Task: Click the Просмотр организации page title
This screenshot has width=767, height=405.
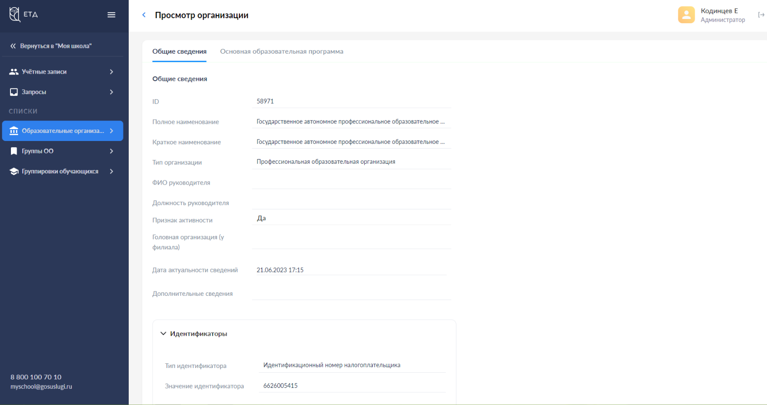Action: [x=201, y=15]
